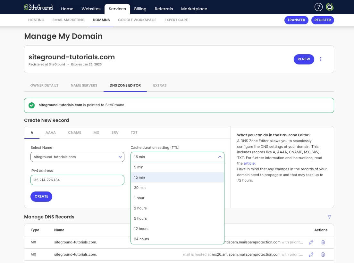Click the SiteGround logo

38,7
